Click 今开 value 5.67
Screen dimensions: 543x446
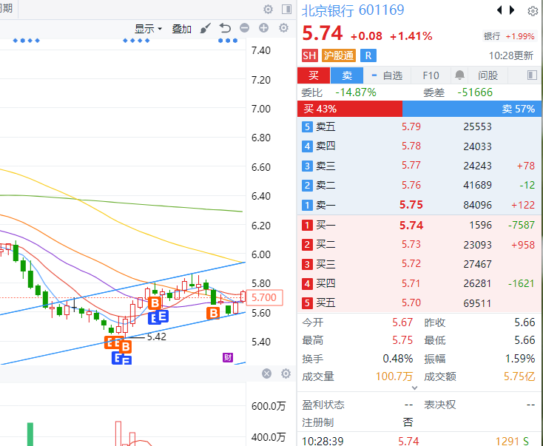402,322
